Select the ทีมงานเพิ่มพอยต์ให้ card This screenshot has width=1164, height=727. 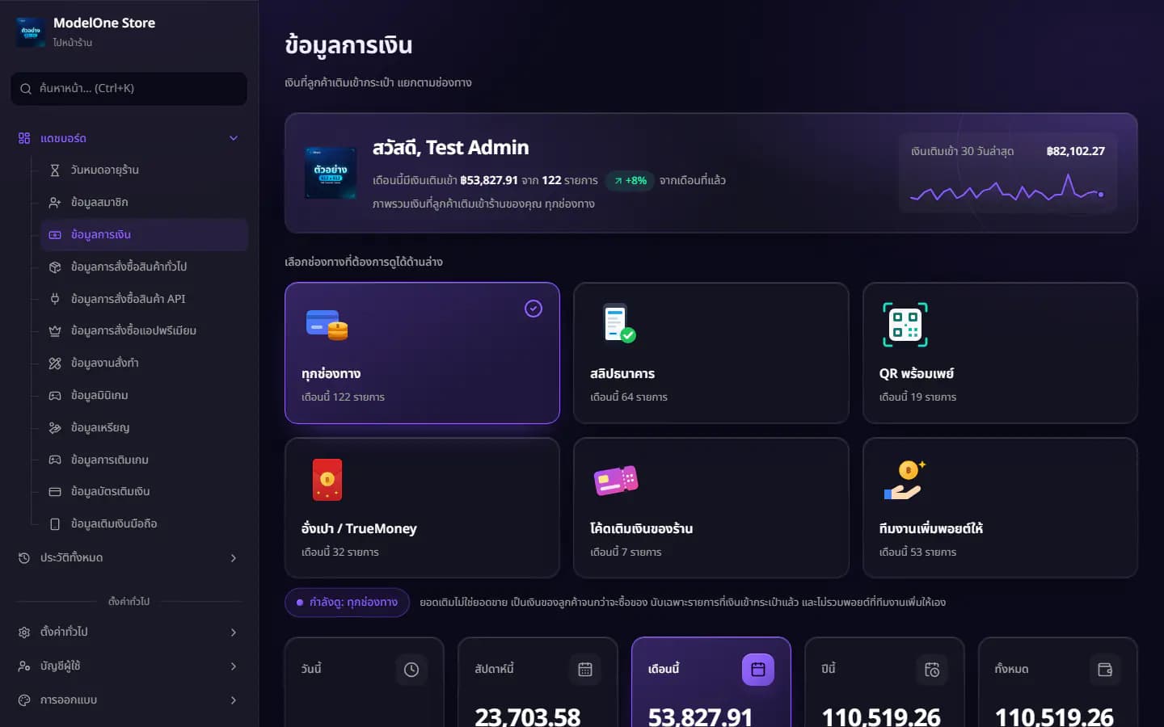click(x=1000, y=508)
